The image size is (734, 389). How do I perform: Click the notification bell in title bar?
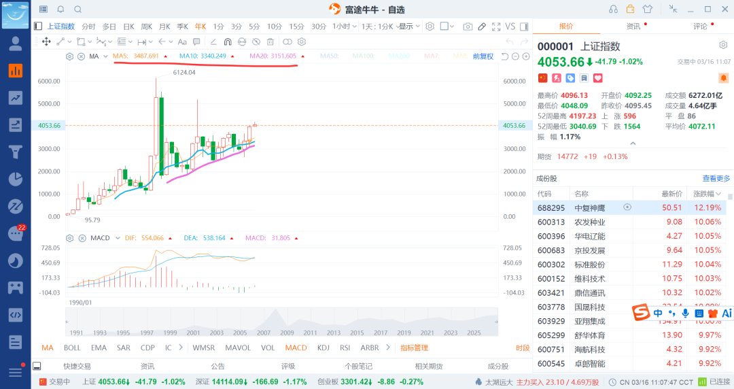point(61,10)
